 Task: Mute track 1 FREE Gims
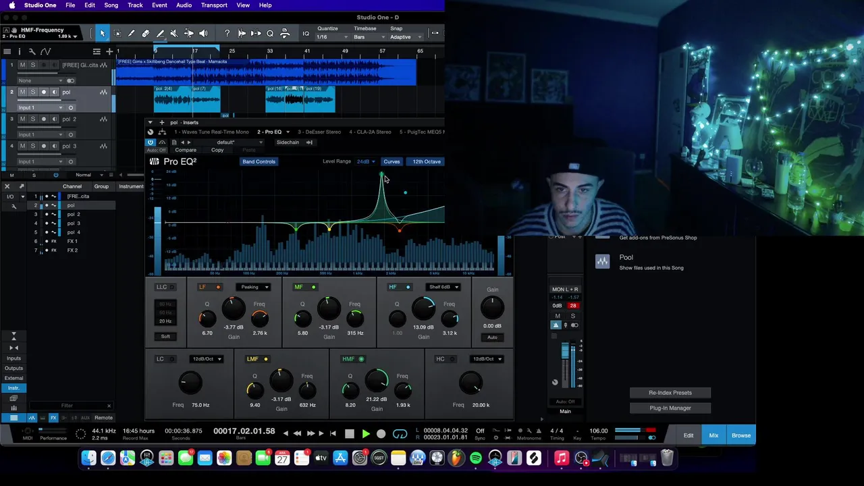pos(22,65)
